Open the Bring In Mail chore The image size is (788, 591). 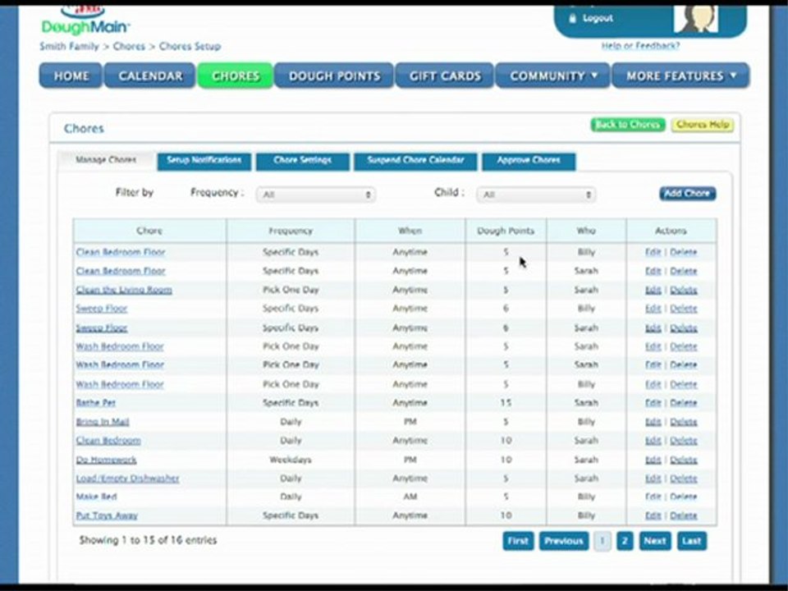pyautogui.click(x=103, y=422)
